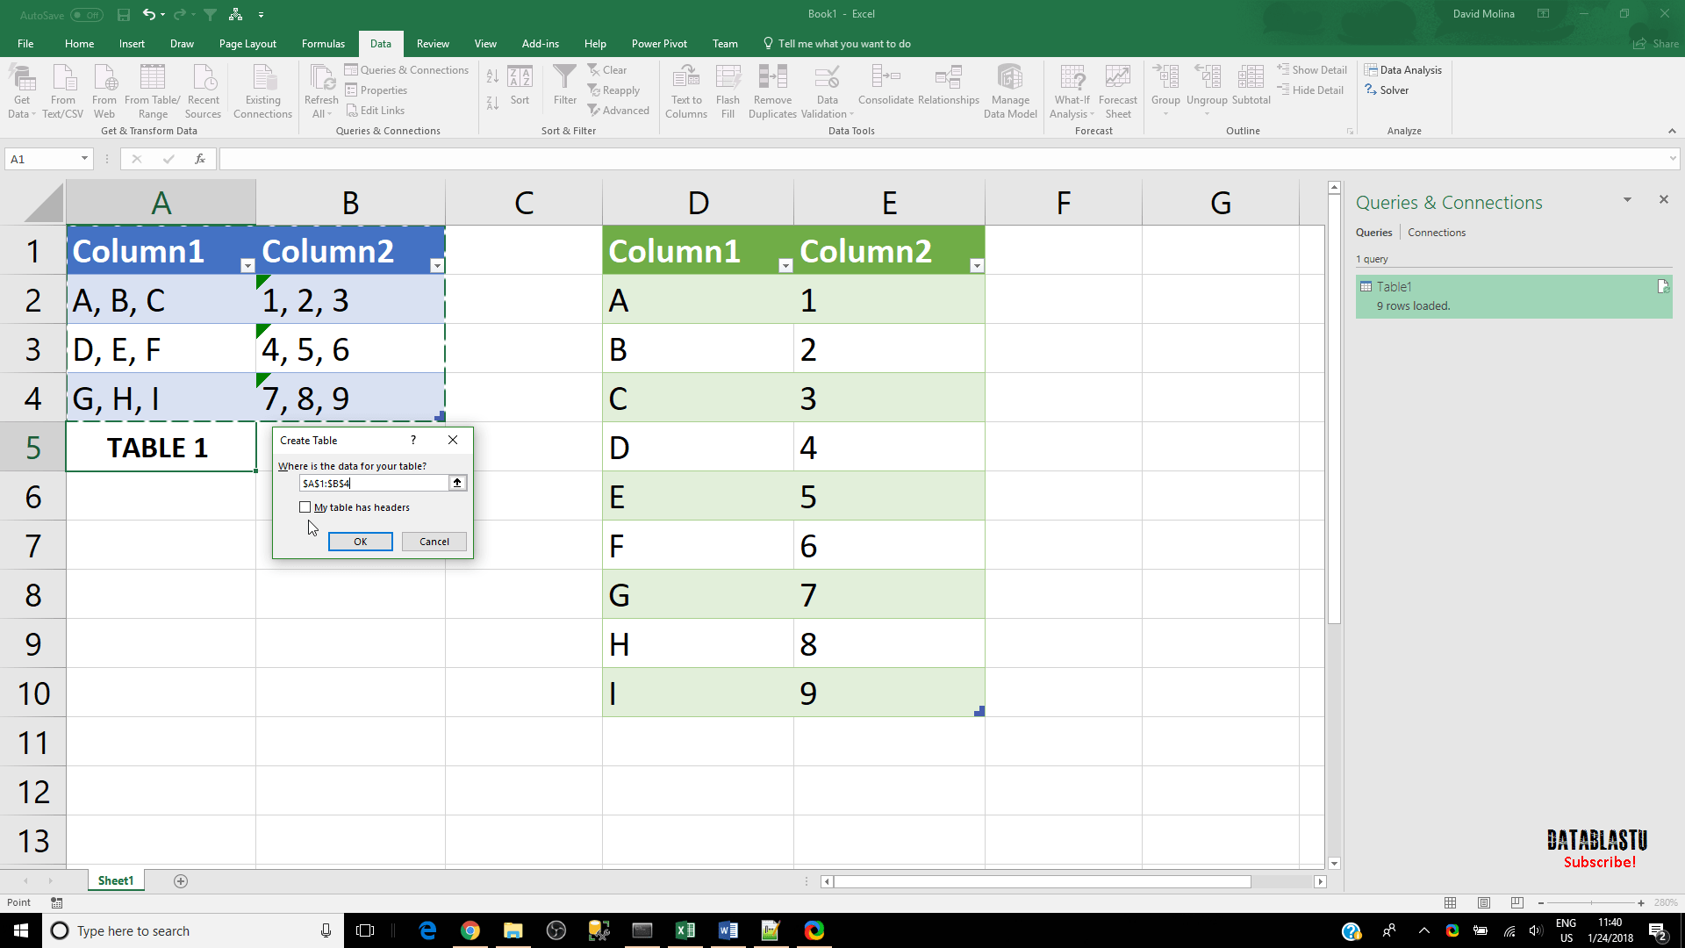The width and height of the screenshot is (1685, 948).
Task: Select Sheet1 sheet tab
Action: (116, 880)
